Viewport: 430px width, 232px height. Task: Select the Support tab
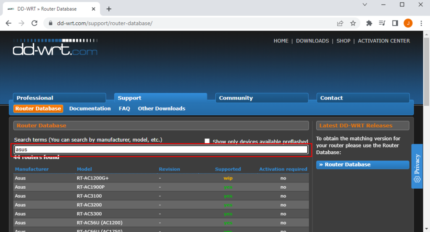(x=161, y=98)
